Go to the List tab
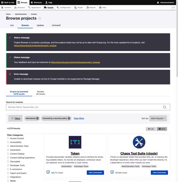The height and width of the screenshot is (182, 178). (x=12, y=25)
